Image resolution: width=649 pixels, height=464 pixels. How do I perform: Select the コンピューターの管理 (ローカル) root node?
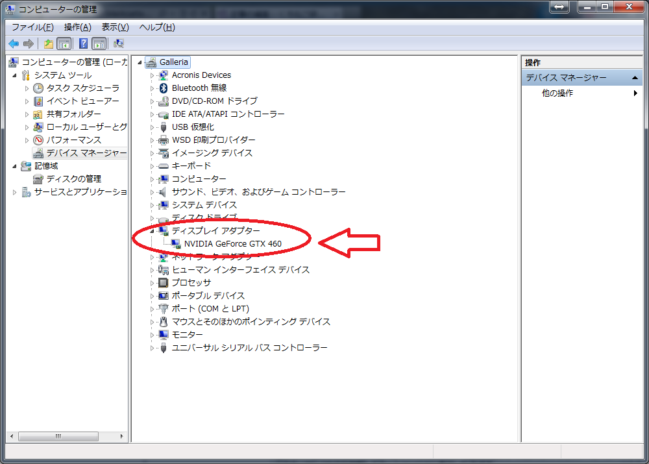75,62
